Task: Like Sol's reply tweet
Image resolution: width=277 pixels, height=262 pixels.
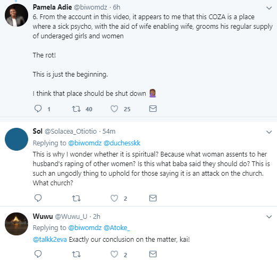Action: [114, 198]
